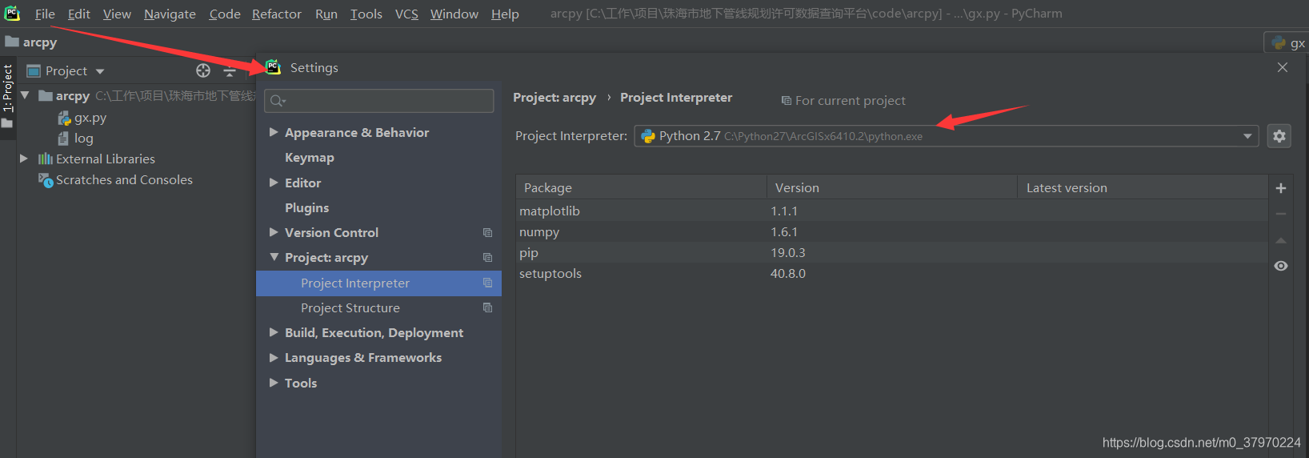1309x458 pixels.
Task: Open the Refactor menu
Action: tap(277, 14)
